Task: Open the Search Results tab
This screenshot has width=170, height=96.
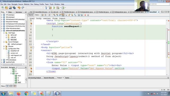Action: coord(49,78)
